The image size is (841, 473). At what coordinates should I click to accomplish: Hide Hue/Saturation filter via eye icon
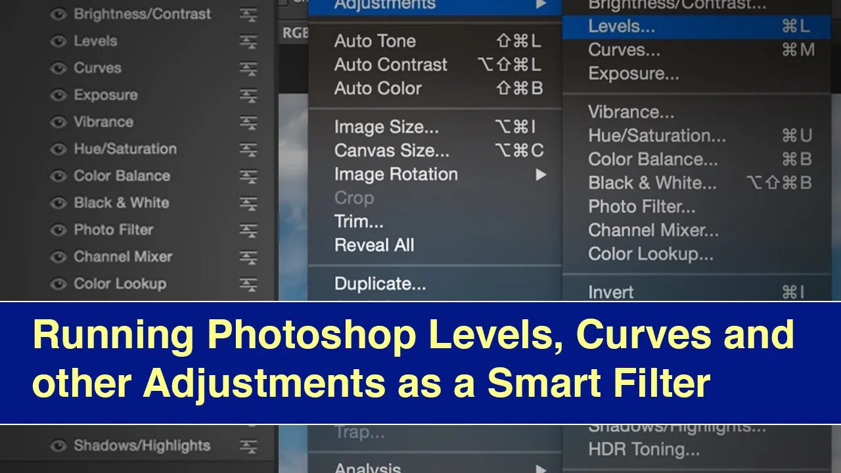click(58, 148)
